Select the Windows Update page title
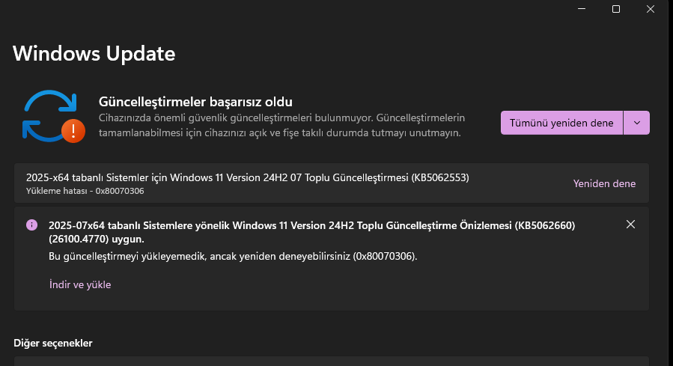This screenshot has width=673, height=366. point(94,54)
